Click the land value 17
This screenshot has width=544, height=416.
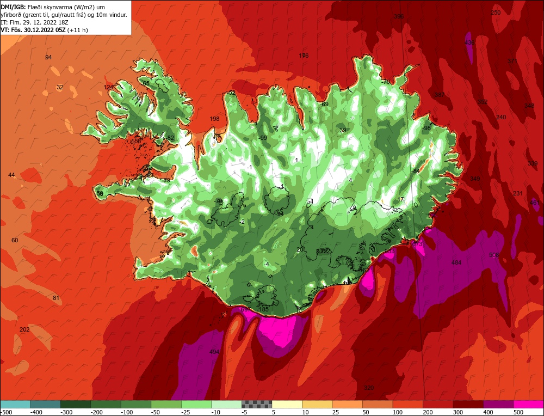coord(401,199)
